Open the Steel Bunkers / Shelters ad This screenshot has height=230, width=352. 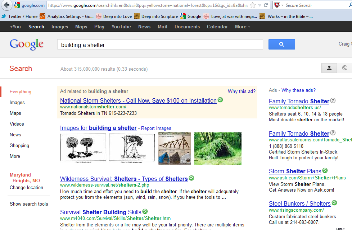[300, 203]
